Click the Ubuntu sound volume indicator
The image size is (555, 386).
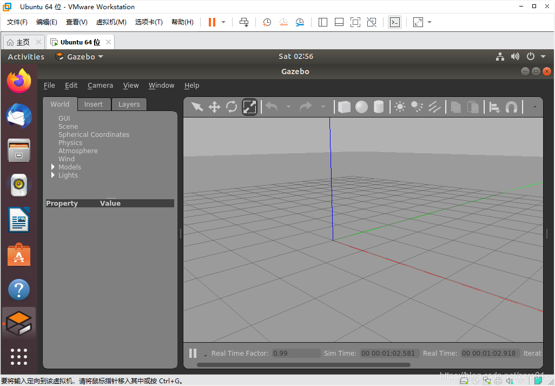pyautogui.click(x=515, y=56)
